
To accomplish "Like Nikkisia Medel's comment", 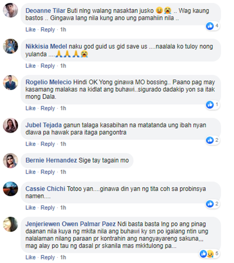I will click(31, 66).
